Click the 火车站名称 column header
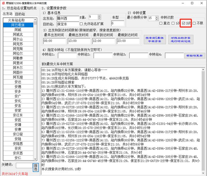The image size is (207, 176). [x=18, y=20]
